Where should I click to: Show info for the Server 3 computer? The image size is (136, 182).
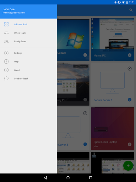(x=85, y=144)
